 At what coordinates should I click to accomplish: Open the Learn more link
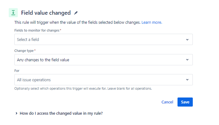point(151,22)
